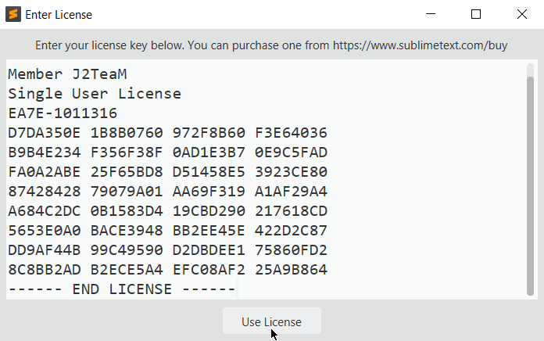Click the 'END LICENSE' footer line
This screenshot has width=544, height=341.
[121, 289]
